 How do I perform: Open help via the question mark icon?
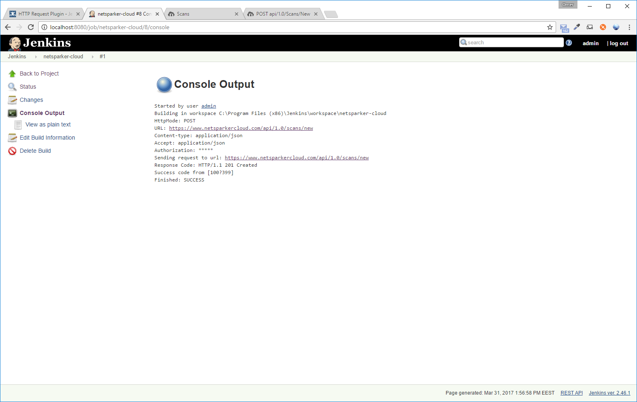[569, 42]
